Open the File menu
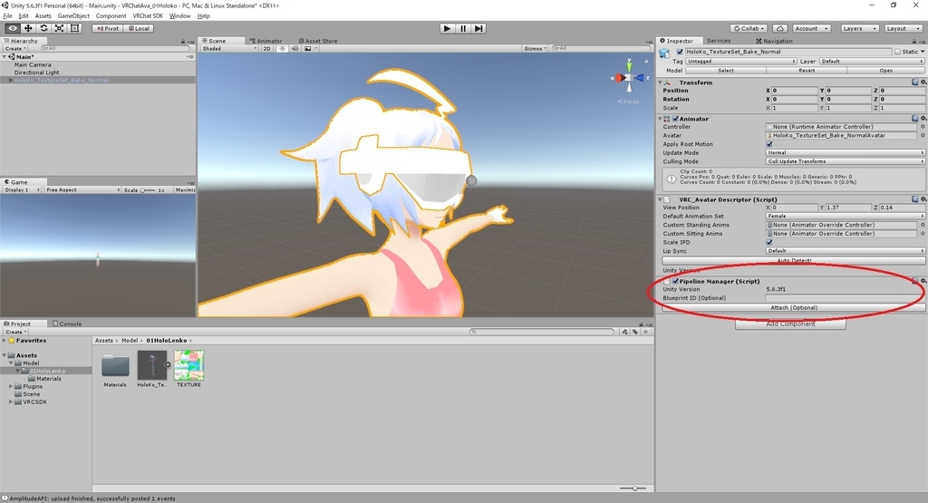 click(7, 16)
